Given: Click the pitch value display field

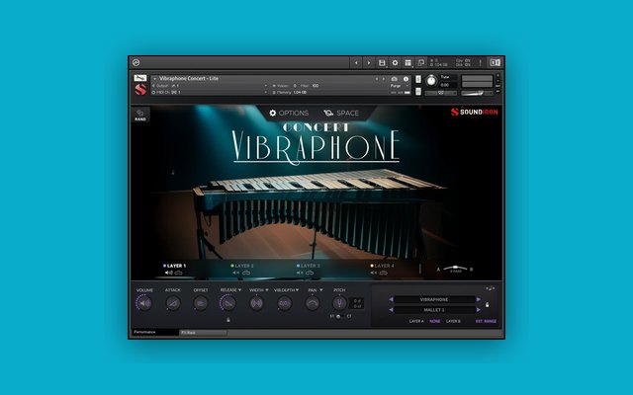Looking at the screenshot, I should (x=357, y=303).
